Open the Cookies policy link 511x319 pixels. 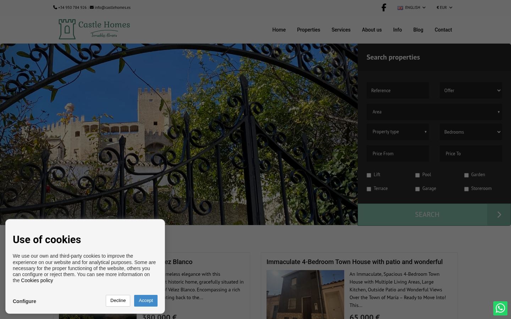pos(37,280)
